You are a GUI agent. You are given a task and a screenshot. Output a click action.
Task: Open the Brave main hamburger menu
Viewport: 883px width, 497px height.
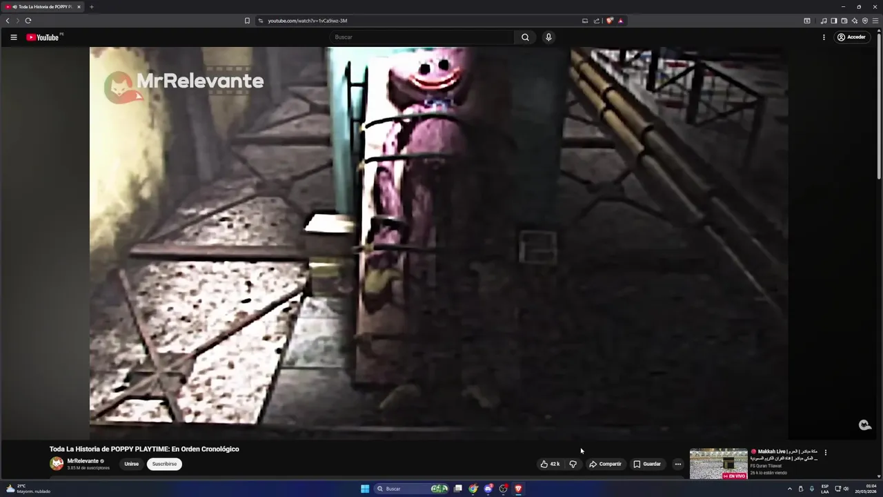pyautogui.click(x=876, y=21)
